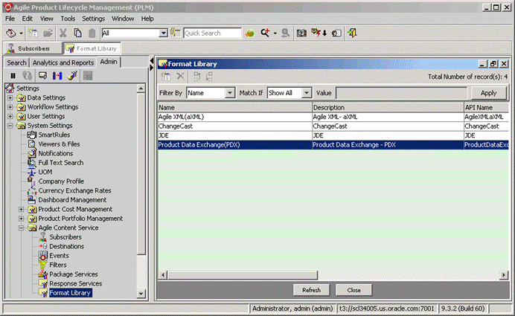The width and height of the screenshot is (515, 316).
Task: Click first greyed icon right of Delete X
Action: 197,77
